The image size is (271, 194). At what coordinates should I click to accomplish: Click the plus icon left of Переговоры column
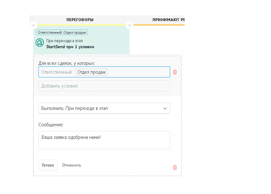tap(34, 25)
